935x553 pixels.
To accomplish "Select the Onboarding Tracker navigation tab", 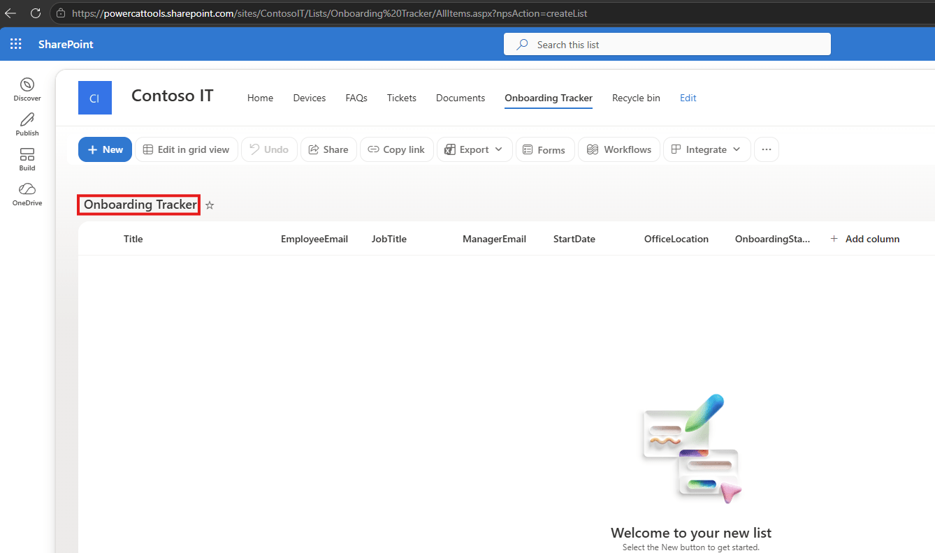I will pyautogui.click(x=549, y=98).
